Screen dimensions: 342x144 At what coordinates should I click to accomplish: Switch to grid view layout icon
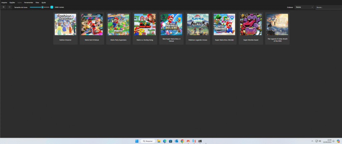coord(9,7)
